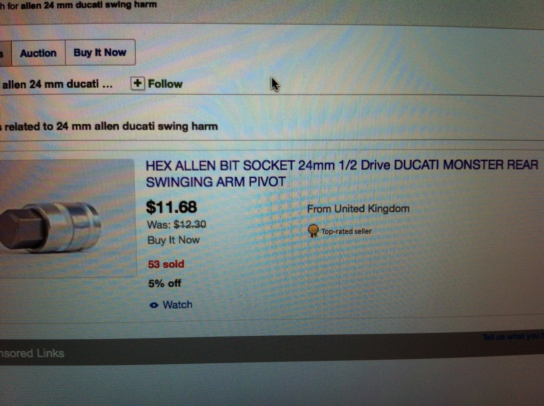The width and height of the screenshot is (544, 406).
Task: Click the Top-rated seller text label
Action: tap(346, 231)
